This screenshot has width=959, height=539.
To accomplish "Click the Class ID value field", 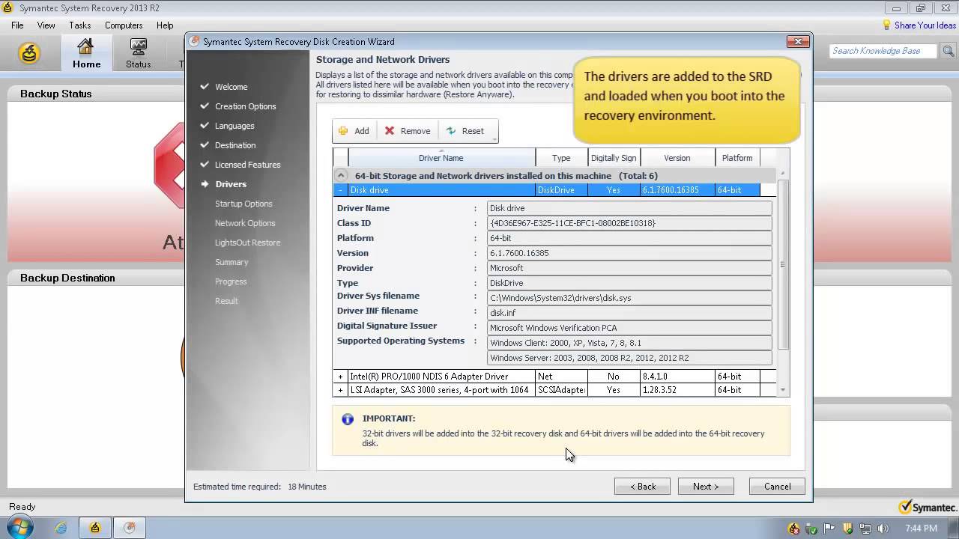I will 629,223.
